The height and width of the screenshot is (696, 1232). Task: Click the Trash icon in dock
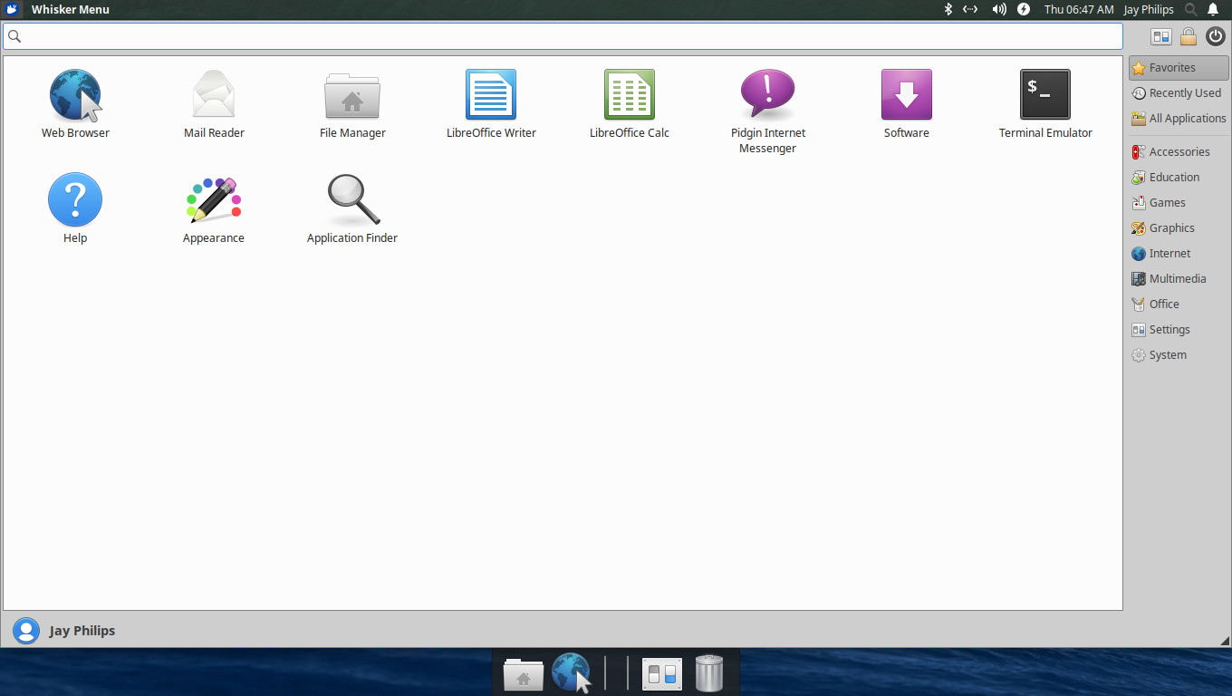709,673
